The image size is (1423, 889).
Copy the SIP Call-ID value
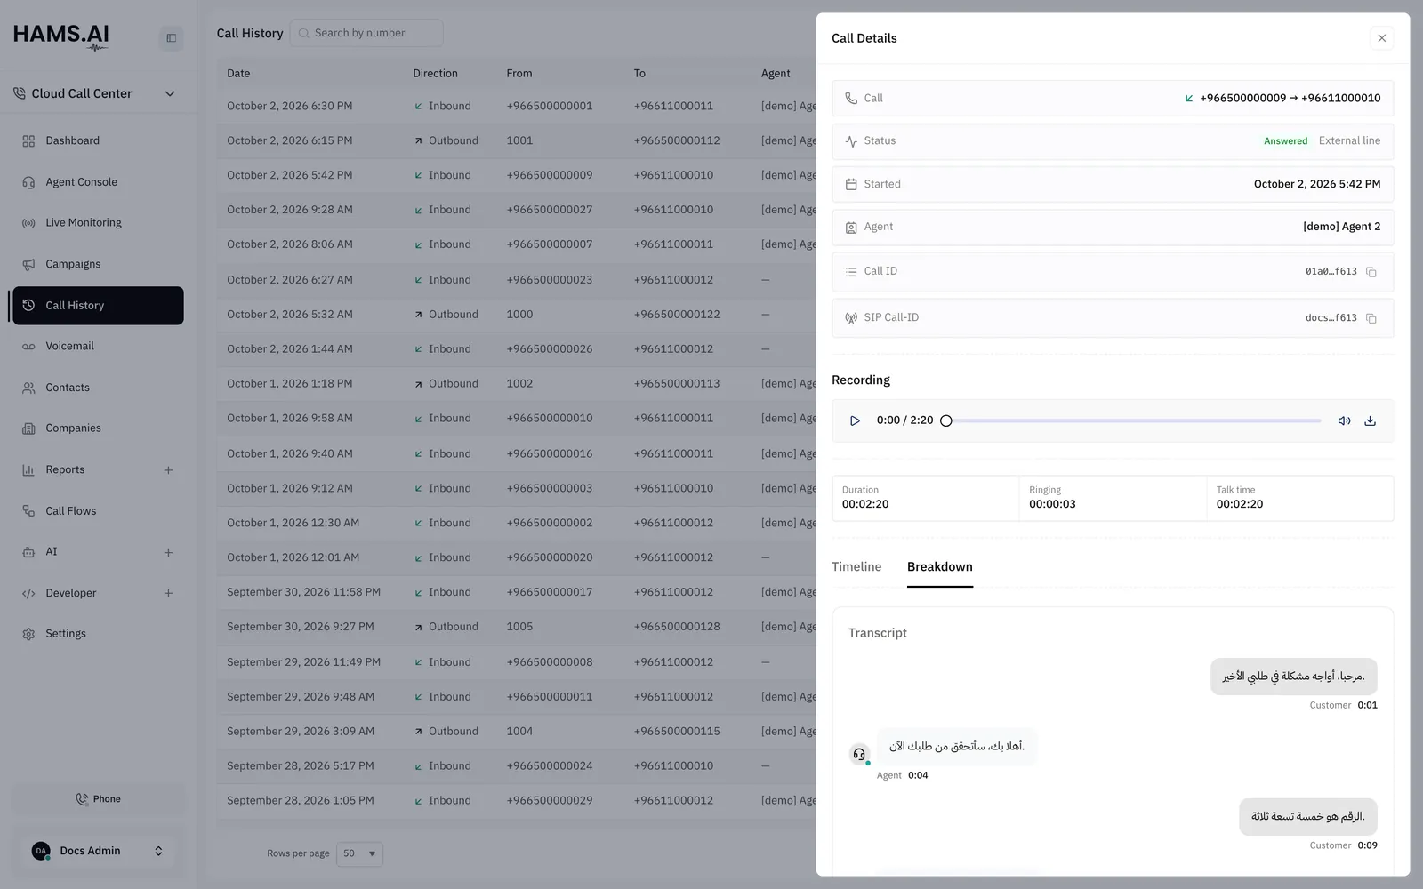tap(1371, 318)
